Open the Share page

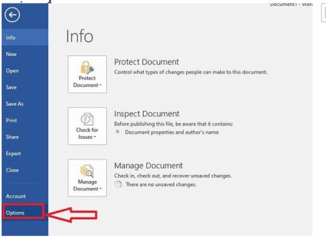click(25, 137)
